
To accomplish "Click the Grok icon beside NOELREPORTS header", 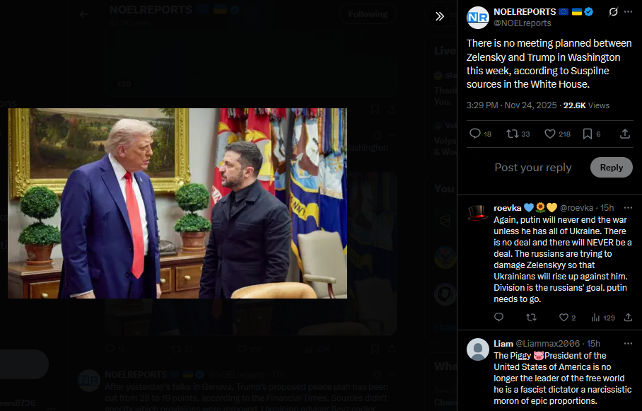I will (x=613, y=12).
